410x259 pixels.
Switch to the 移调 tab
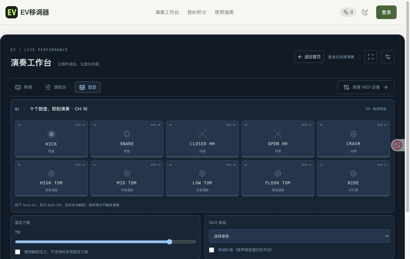click(x=24, y=87)
